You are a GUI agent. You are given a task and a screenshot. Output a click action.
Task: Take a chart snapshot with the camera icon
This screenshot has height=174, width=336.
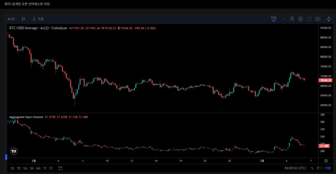coord(317,19)
